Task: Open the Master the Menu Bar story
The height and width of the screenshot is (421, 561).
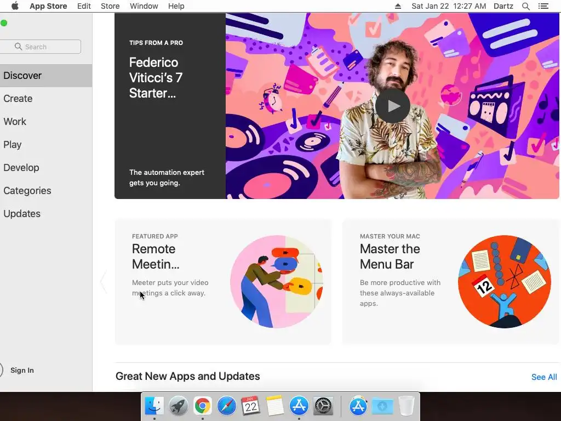Action: (451, 282)
